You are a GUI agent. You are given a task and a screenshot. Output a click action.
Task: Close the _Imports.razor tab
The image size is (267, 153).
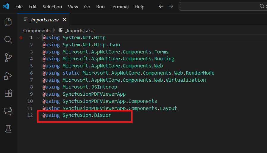pos(65,20)
